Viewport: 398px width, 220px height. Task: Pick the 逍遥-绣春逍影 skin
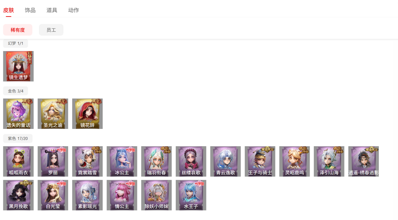pyautogui.click(x=363, y=161)
